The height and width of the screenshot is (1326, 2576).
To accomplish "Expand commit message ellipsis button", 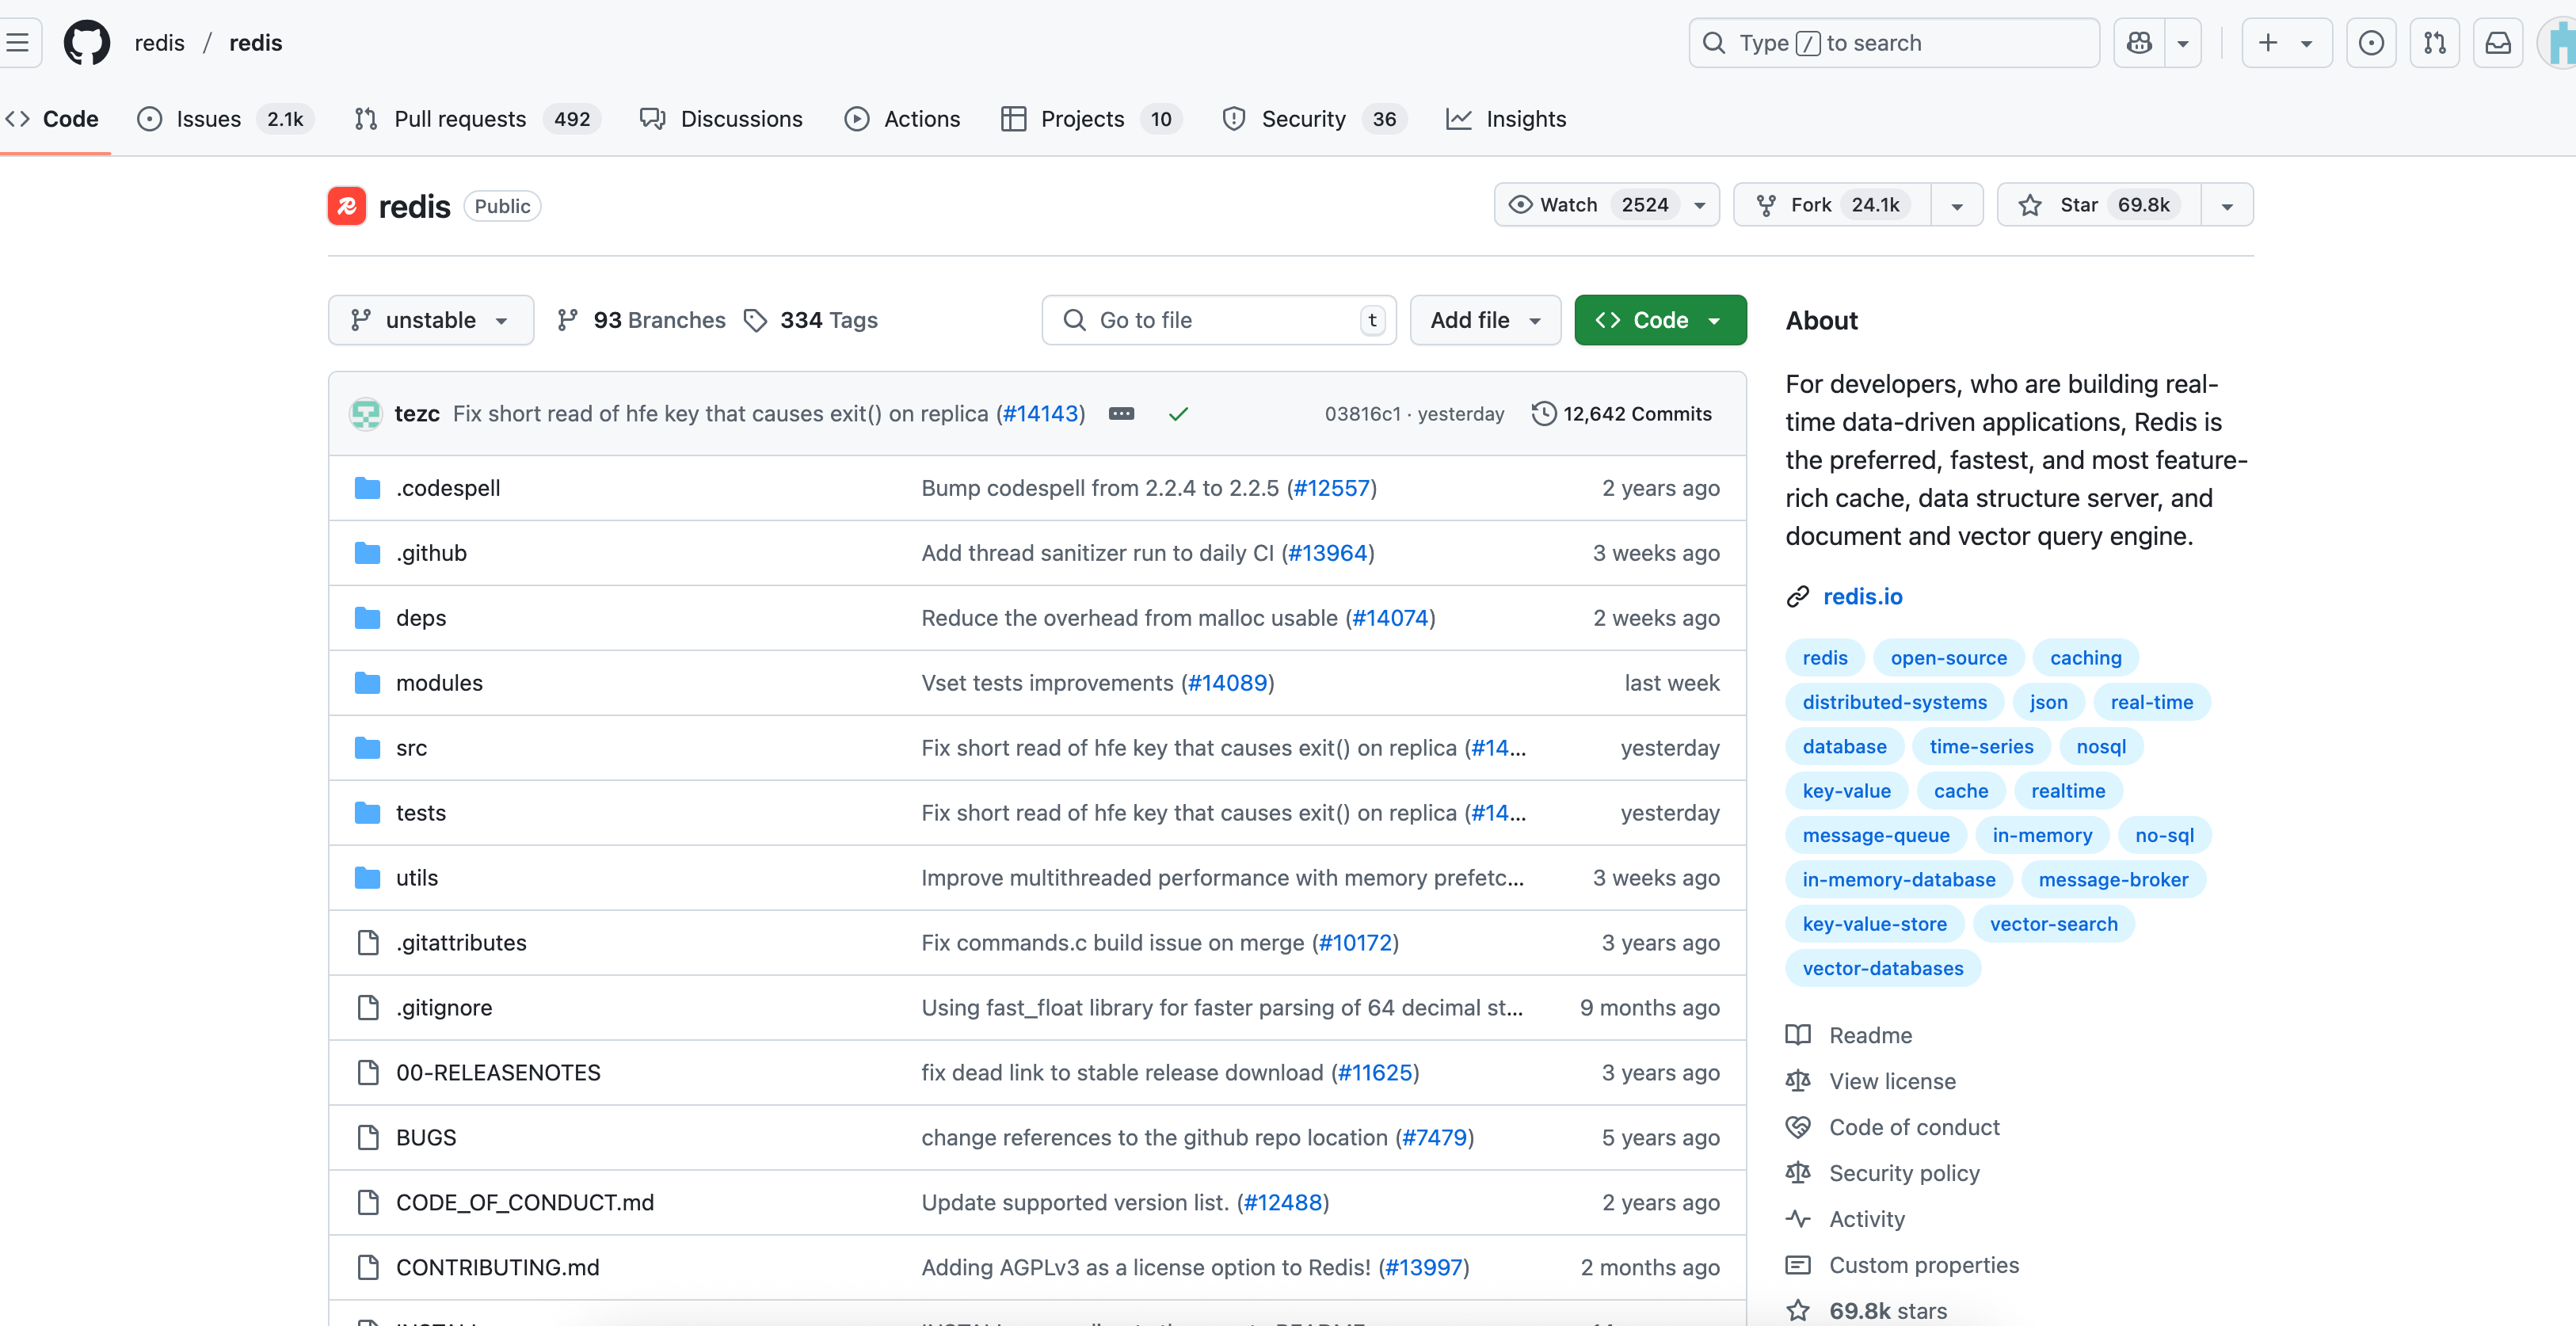I will pyautogui.click(x=1121, y=414).
